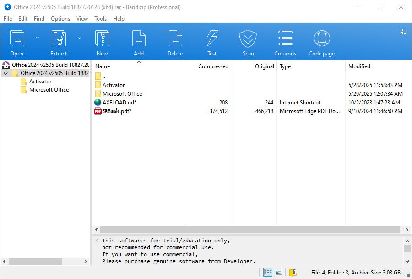Click the Delete toolbar icon
This screenshot has height=279, width=412.
[175, 38]
